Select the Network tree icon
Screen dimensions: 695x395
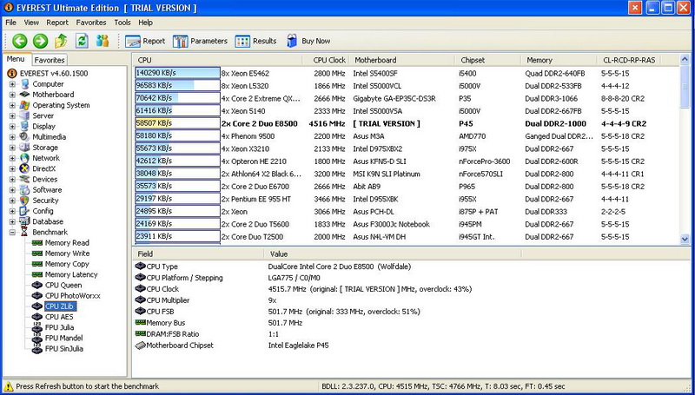pyautogui.click(x=24, y=158)
